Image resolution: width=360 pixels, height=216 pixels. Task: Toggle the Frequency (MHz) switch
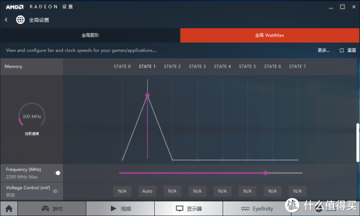click(x=56, y=173)
